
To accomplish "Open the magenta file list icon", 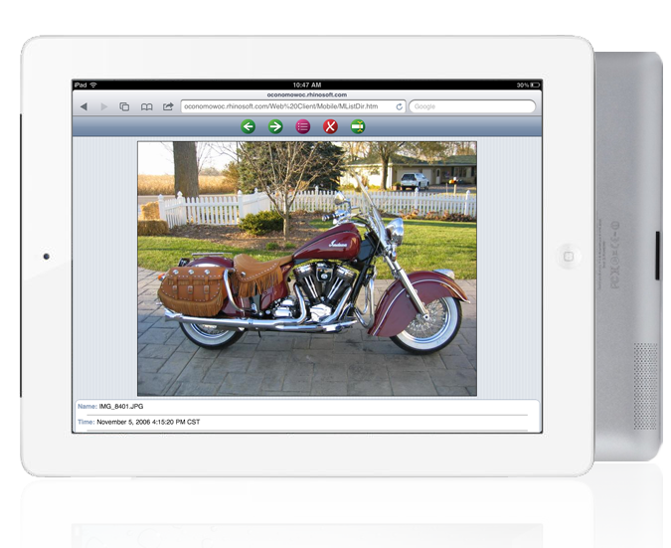I will pyautogui.click(x=302, y=126).
